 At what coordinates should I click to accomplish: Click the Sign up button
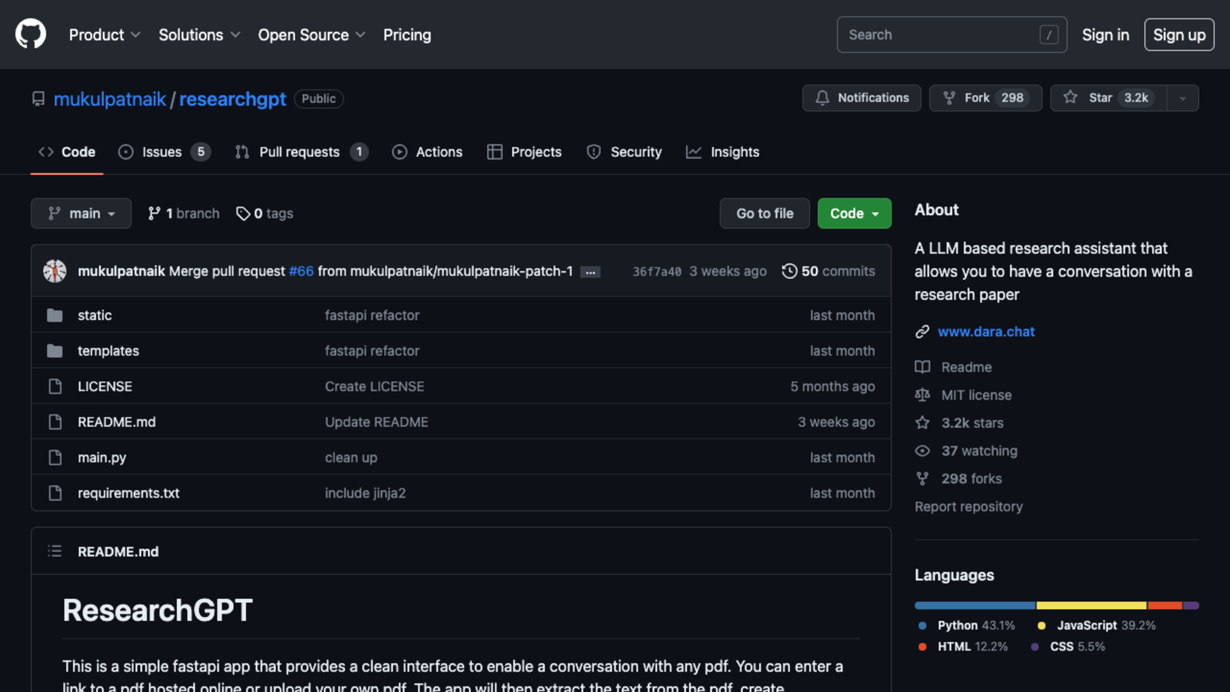point(1179,35)
